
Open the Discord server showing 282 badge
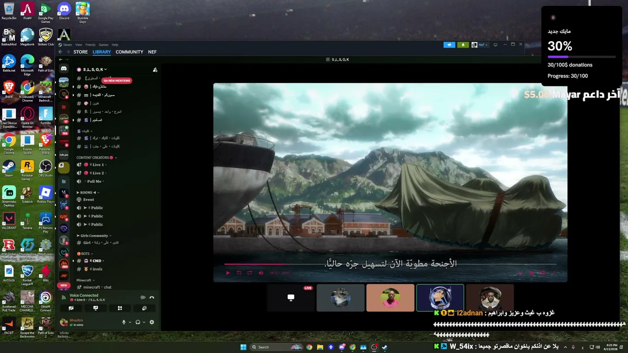64,264
